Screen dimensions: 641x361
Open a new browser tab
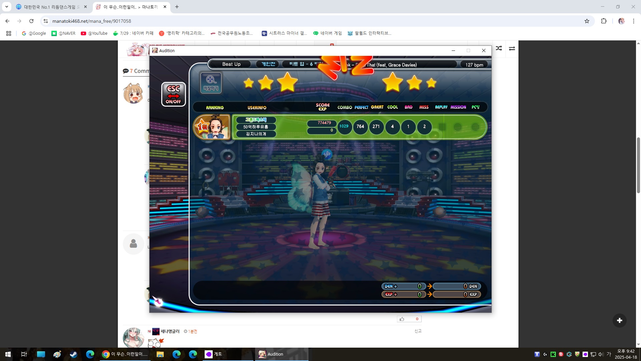177,7
